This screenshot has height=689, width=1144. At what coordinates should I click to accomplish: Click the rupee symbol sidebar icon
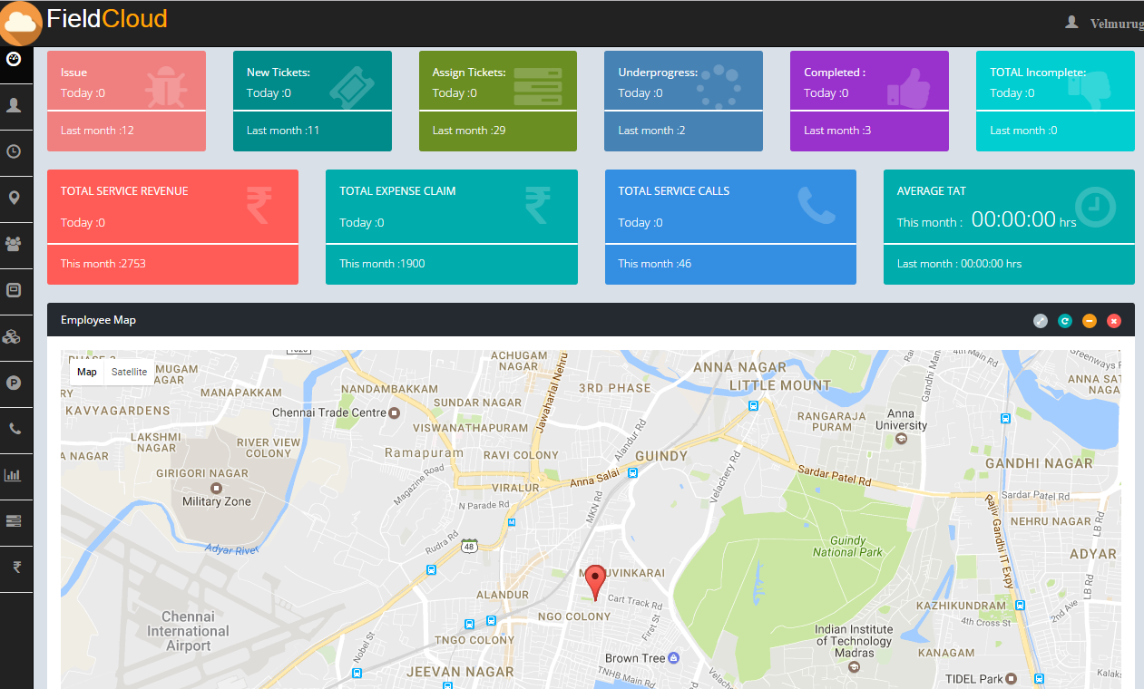click(15, 568)
